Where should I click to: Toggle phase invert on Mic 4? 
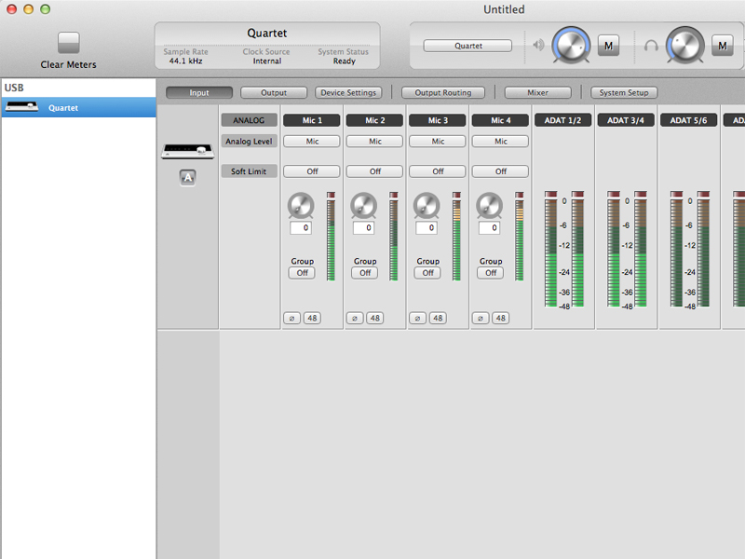pyautogui.click(x=481, y=318)
